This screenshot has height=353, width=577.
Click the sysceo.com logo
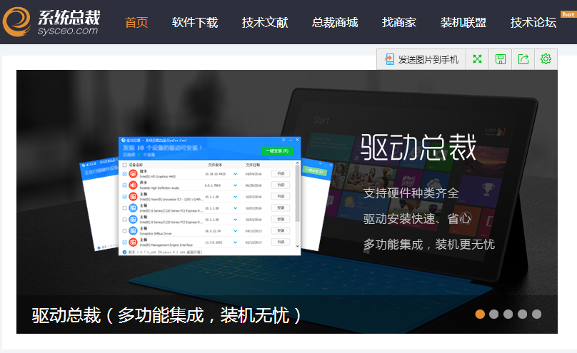point(51,22)
